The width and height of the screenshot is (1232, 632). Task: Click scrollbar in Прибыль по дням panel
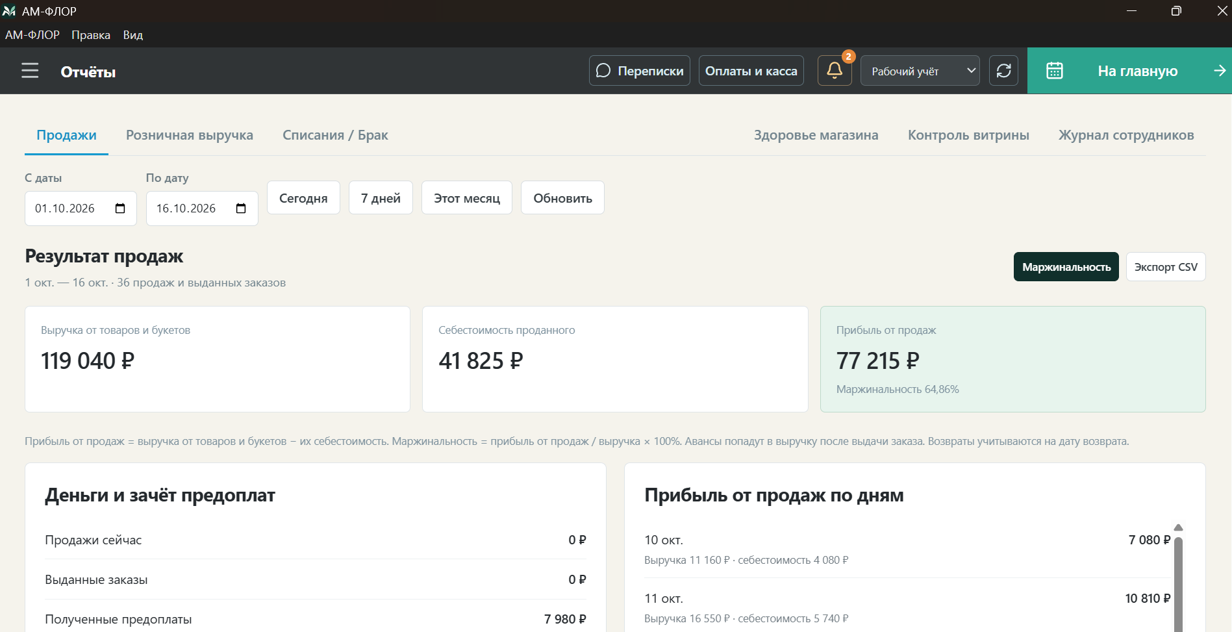point(1178,583)
